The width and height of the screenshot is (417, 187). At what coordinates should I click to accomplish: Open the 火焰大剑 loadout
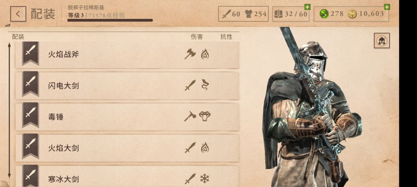tap(127, 148)
